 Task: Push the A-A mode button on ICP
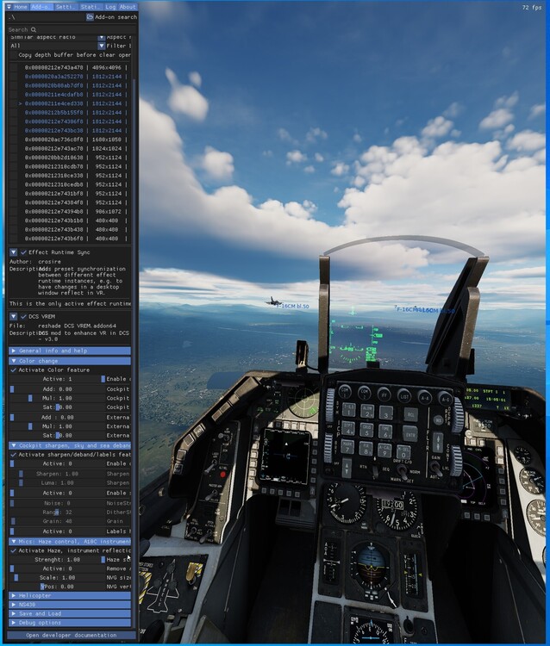[424, 397]
